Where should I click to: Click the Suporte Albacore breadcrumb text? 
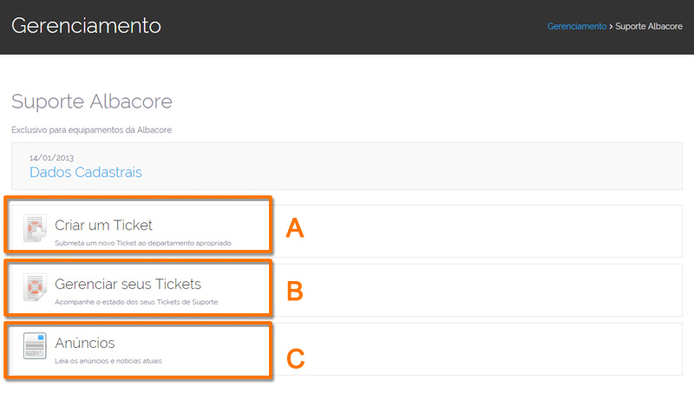pyautogui.click(x=649, y=26)
